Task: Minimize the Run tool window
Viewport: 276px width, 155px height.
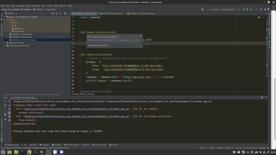Action: (x=266, y=97)
